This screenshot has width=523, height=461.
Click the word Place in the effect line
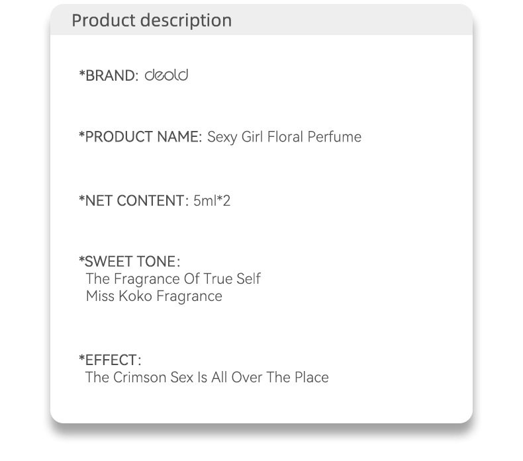[310, 378]
